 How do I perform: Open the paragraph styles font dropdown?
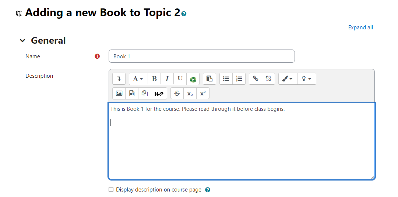click(x=138, y=79)
